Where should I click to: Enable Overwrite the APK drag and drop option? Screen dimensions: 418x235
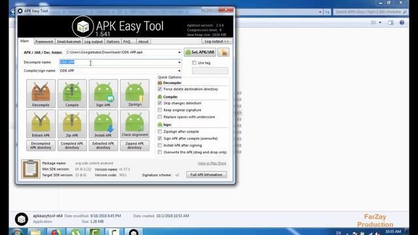[x=159, y=152]
